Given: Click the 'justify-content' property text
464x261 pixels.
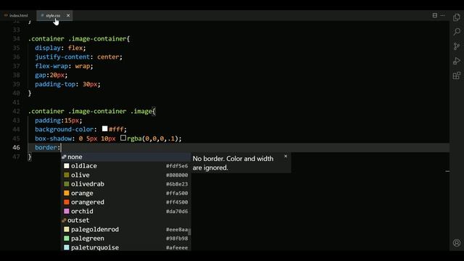Looking at the screenshot, I should coord(62,57).
